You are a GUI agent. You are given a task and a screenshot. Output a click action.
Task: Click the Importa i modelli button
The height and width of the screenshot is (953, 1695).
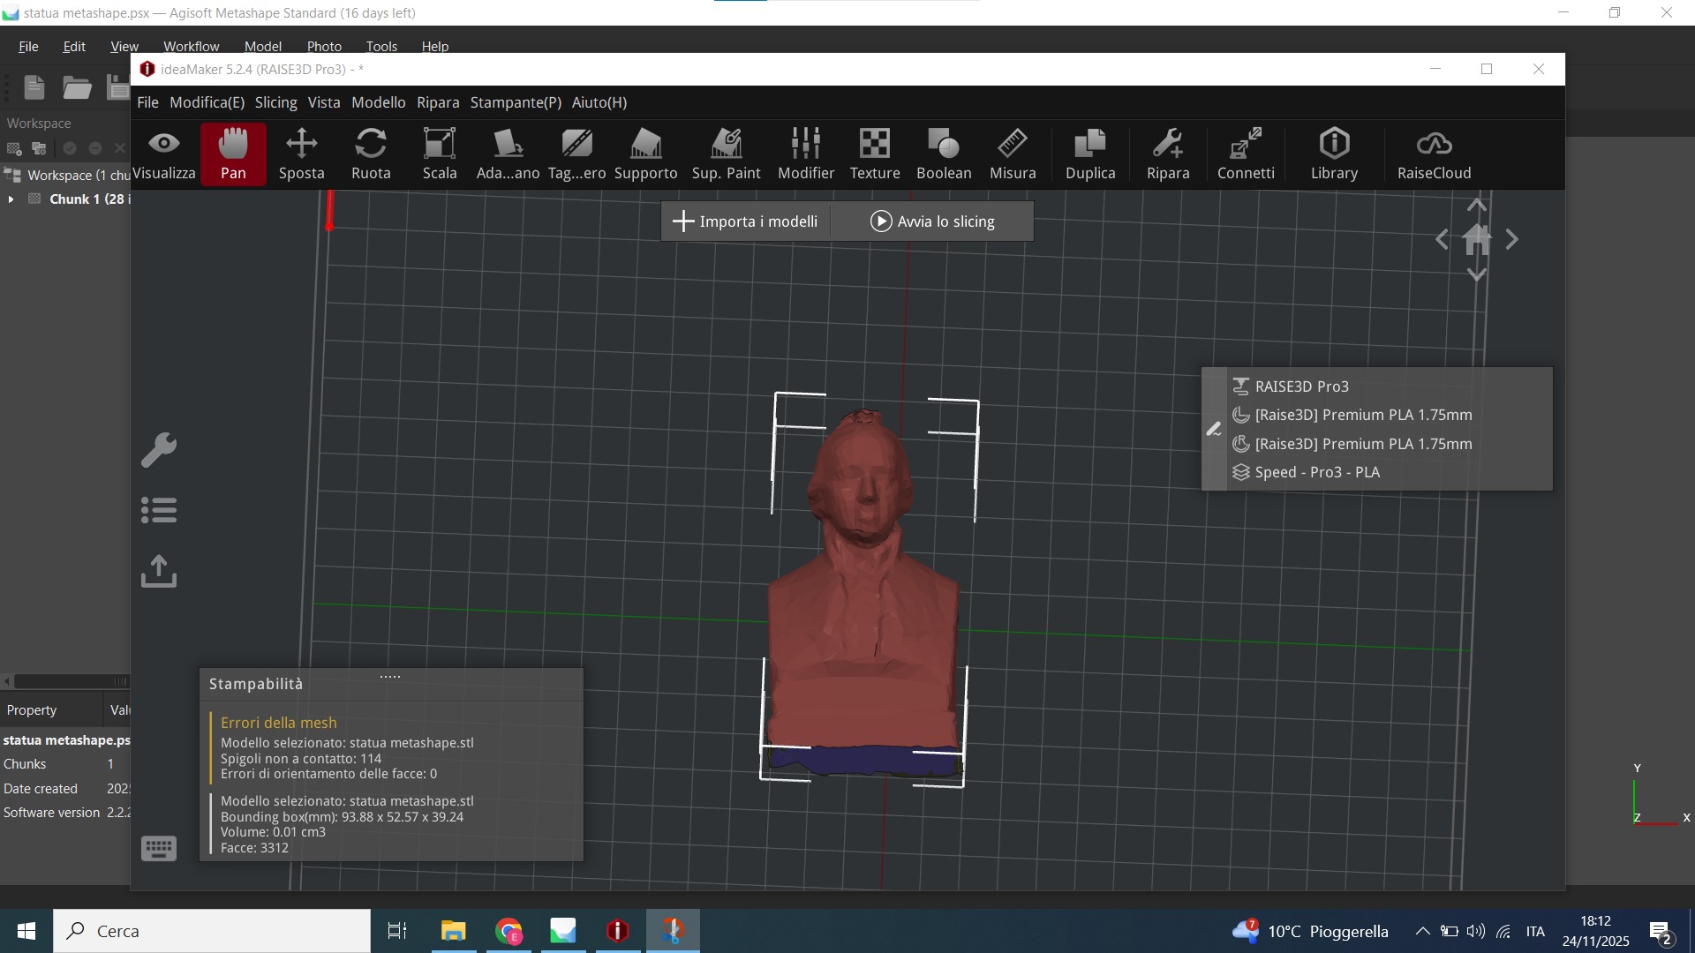pos(746,221)
